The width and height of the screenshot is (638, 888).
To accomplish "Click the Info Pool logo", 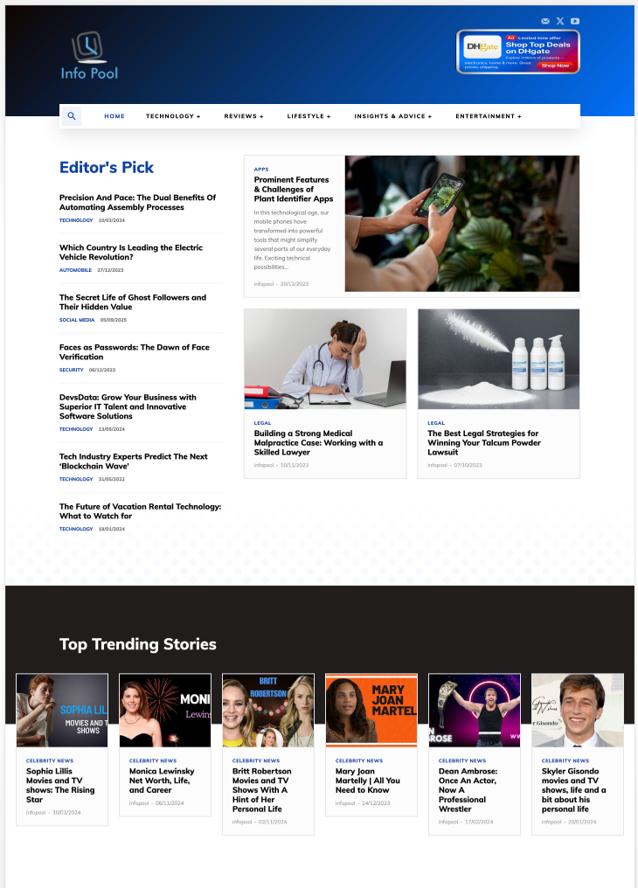I will tap(89, 55).
